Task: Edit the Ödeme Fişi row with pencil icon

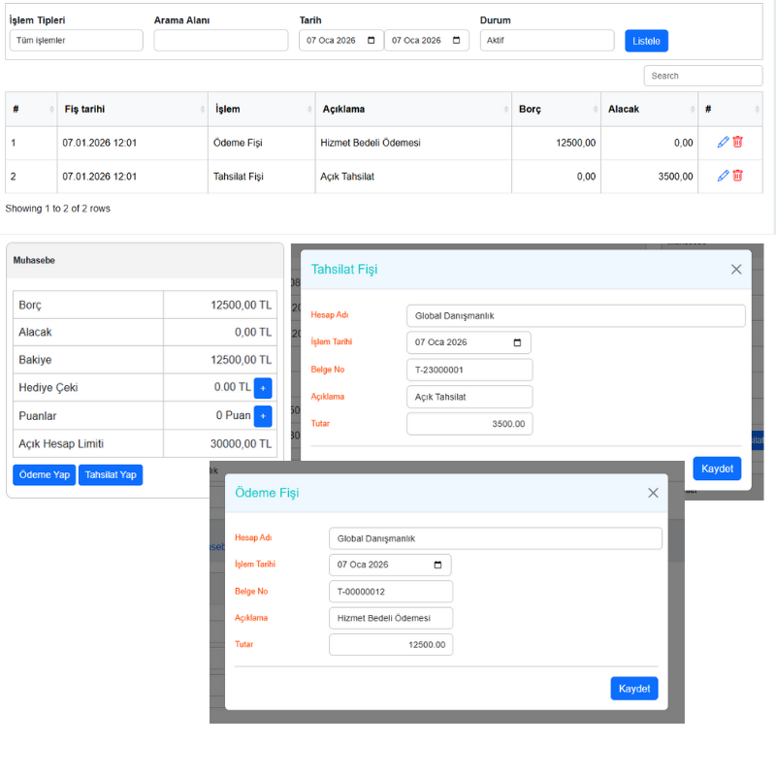Action: [723, 143]
